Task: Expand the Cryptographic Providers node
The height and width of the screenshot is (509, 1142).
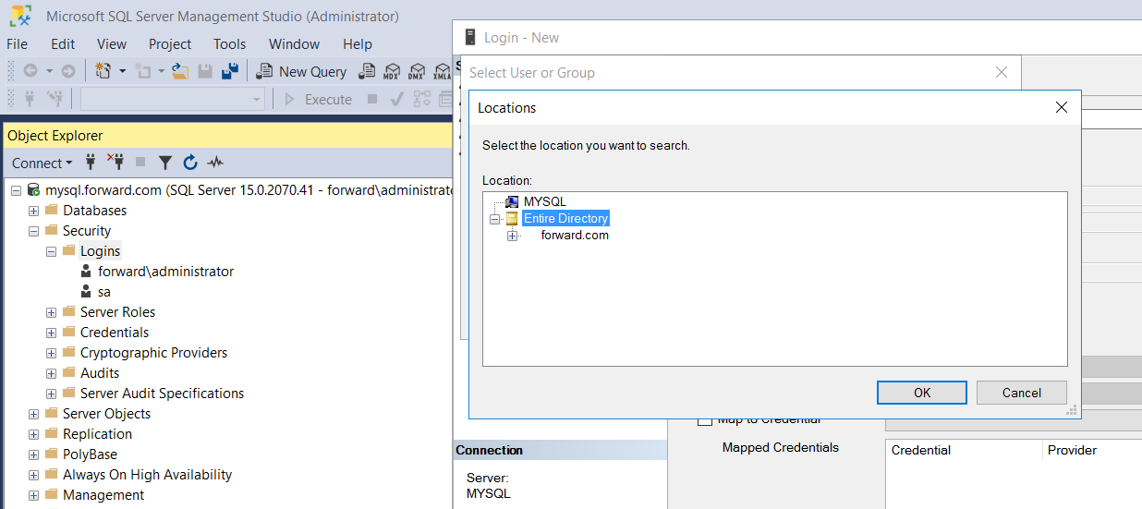Action: pyautogui.click(x=51, y=353)
